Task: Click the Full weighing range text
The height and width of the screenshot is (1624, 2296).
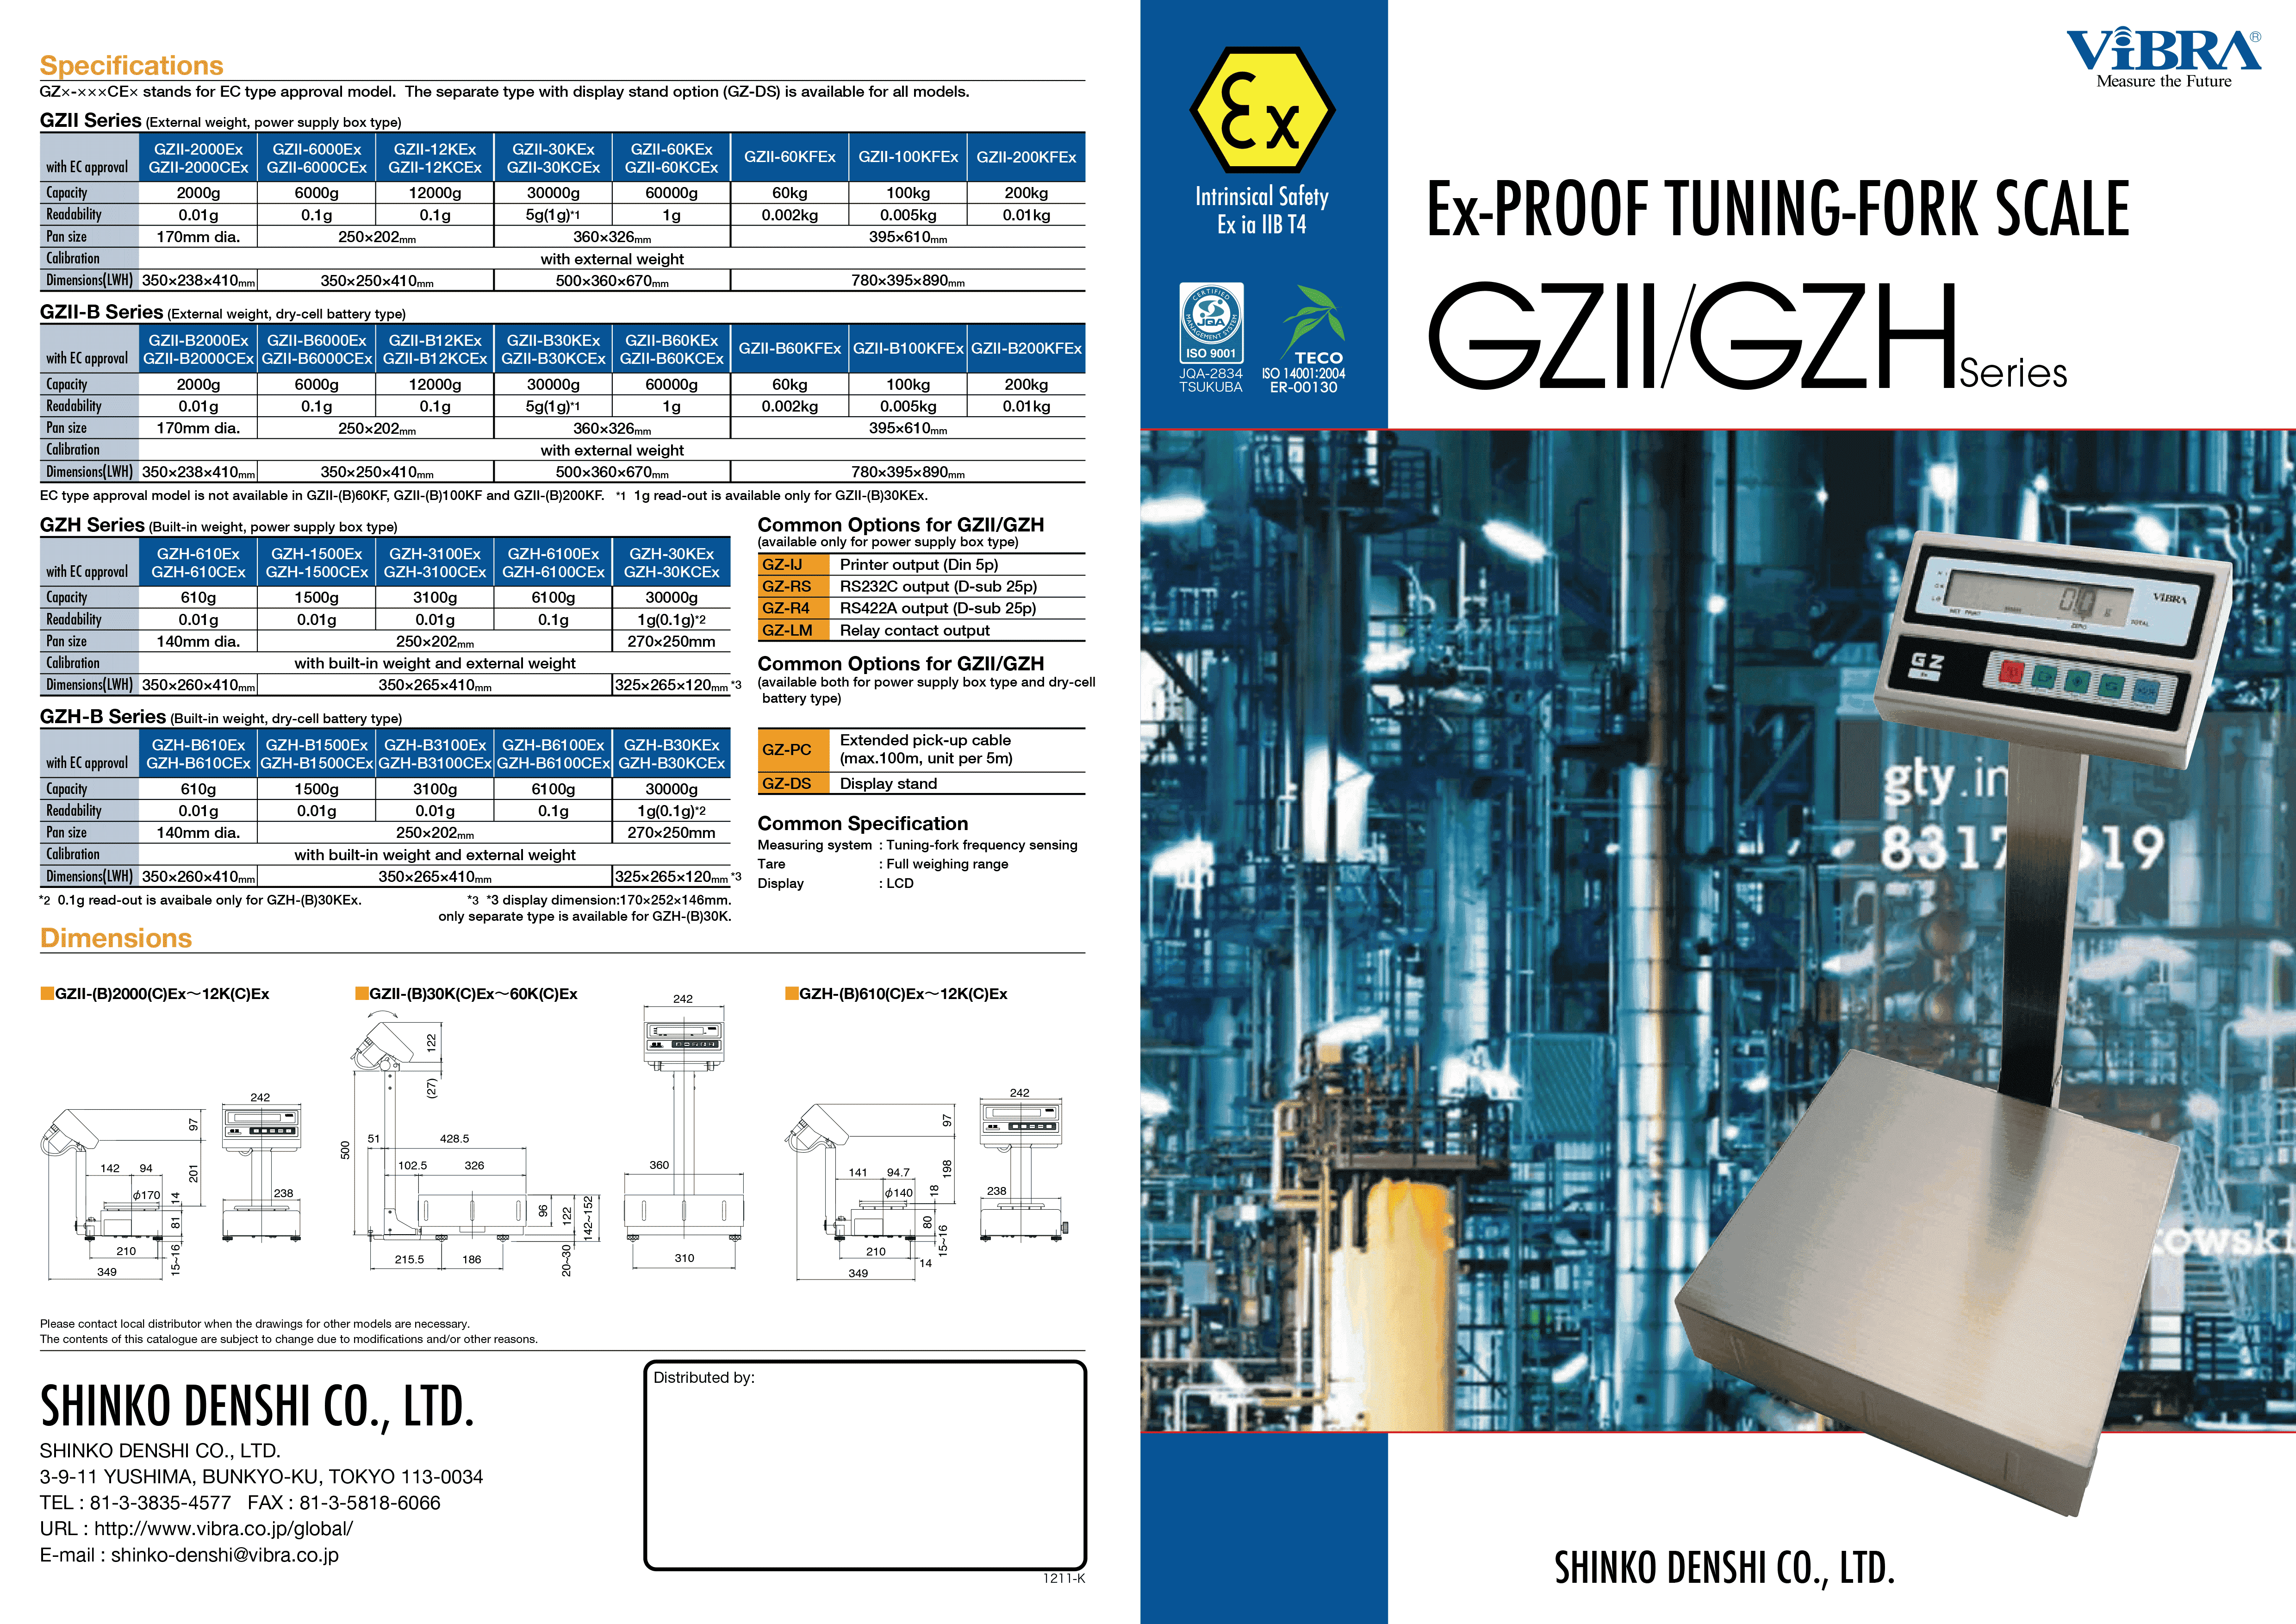Action: (947, 864)
